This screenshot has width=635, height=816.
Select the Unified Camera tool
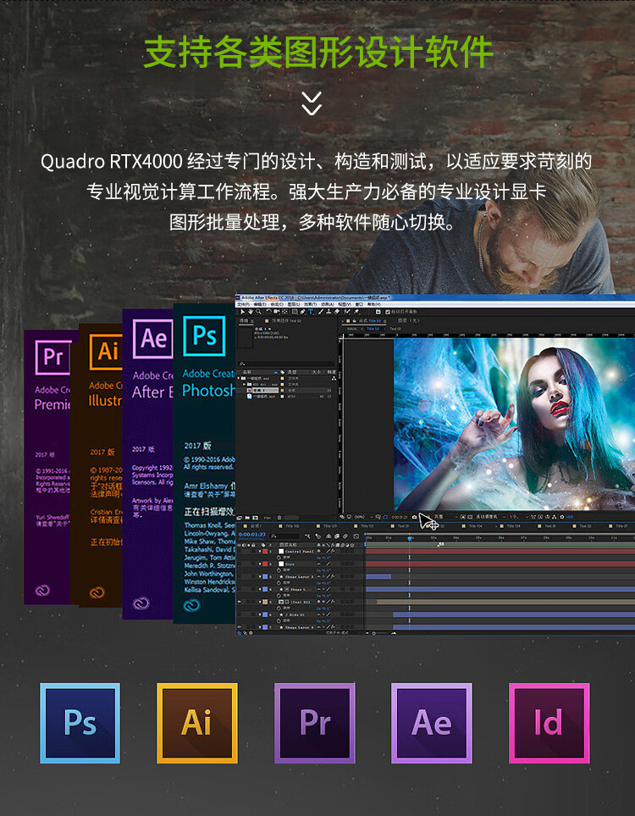(x=277, y=312)
